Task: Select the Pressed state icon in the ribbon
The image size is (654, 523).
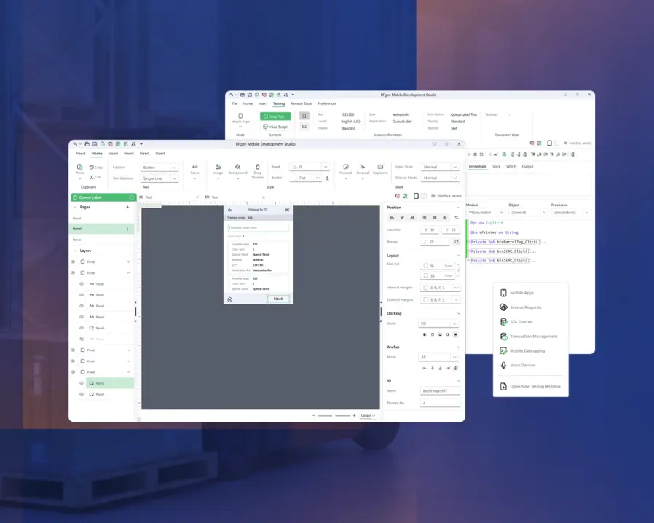Action: pos(363,169)
